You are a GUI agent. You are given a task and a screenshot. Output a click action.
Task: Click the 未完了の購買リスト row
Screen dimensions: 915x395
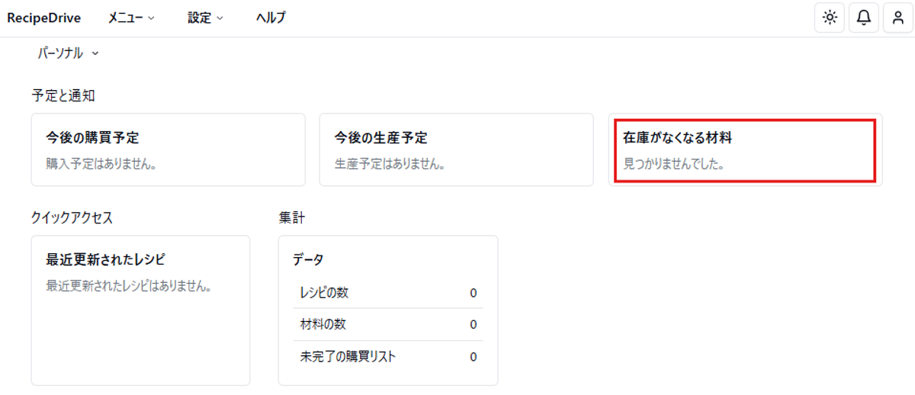[388, 356]
